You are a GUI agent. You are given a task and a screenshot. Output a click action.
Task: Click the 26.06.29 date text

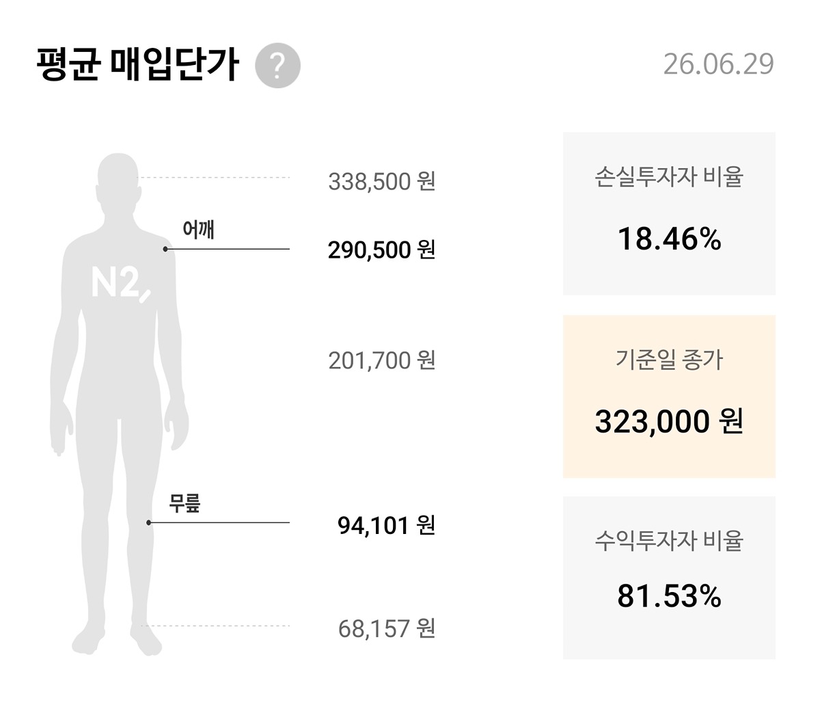tap(719, 64)
